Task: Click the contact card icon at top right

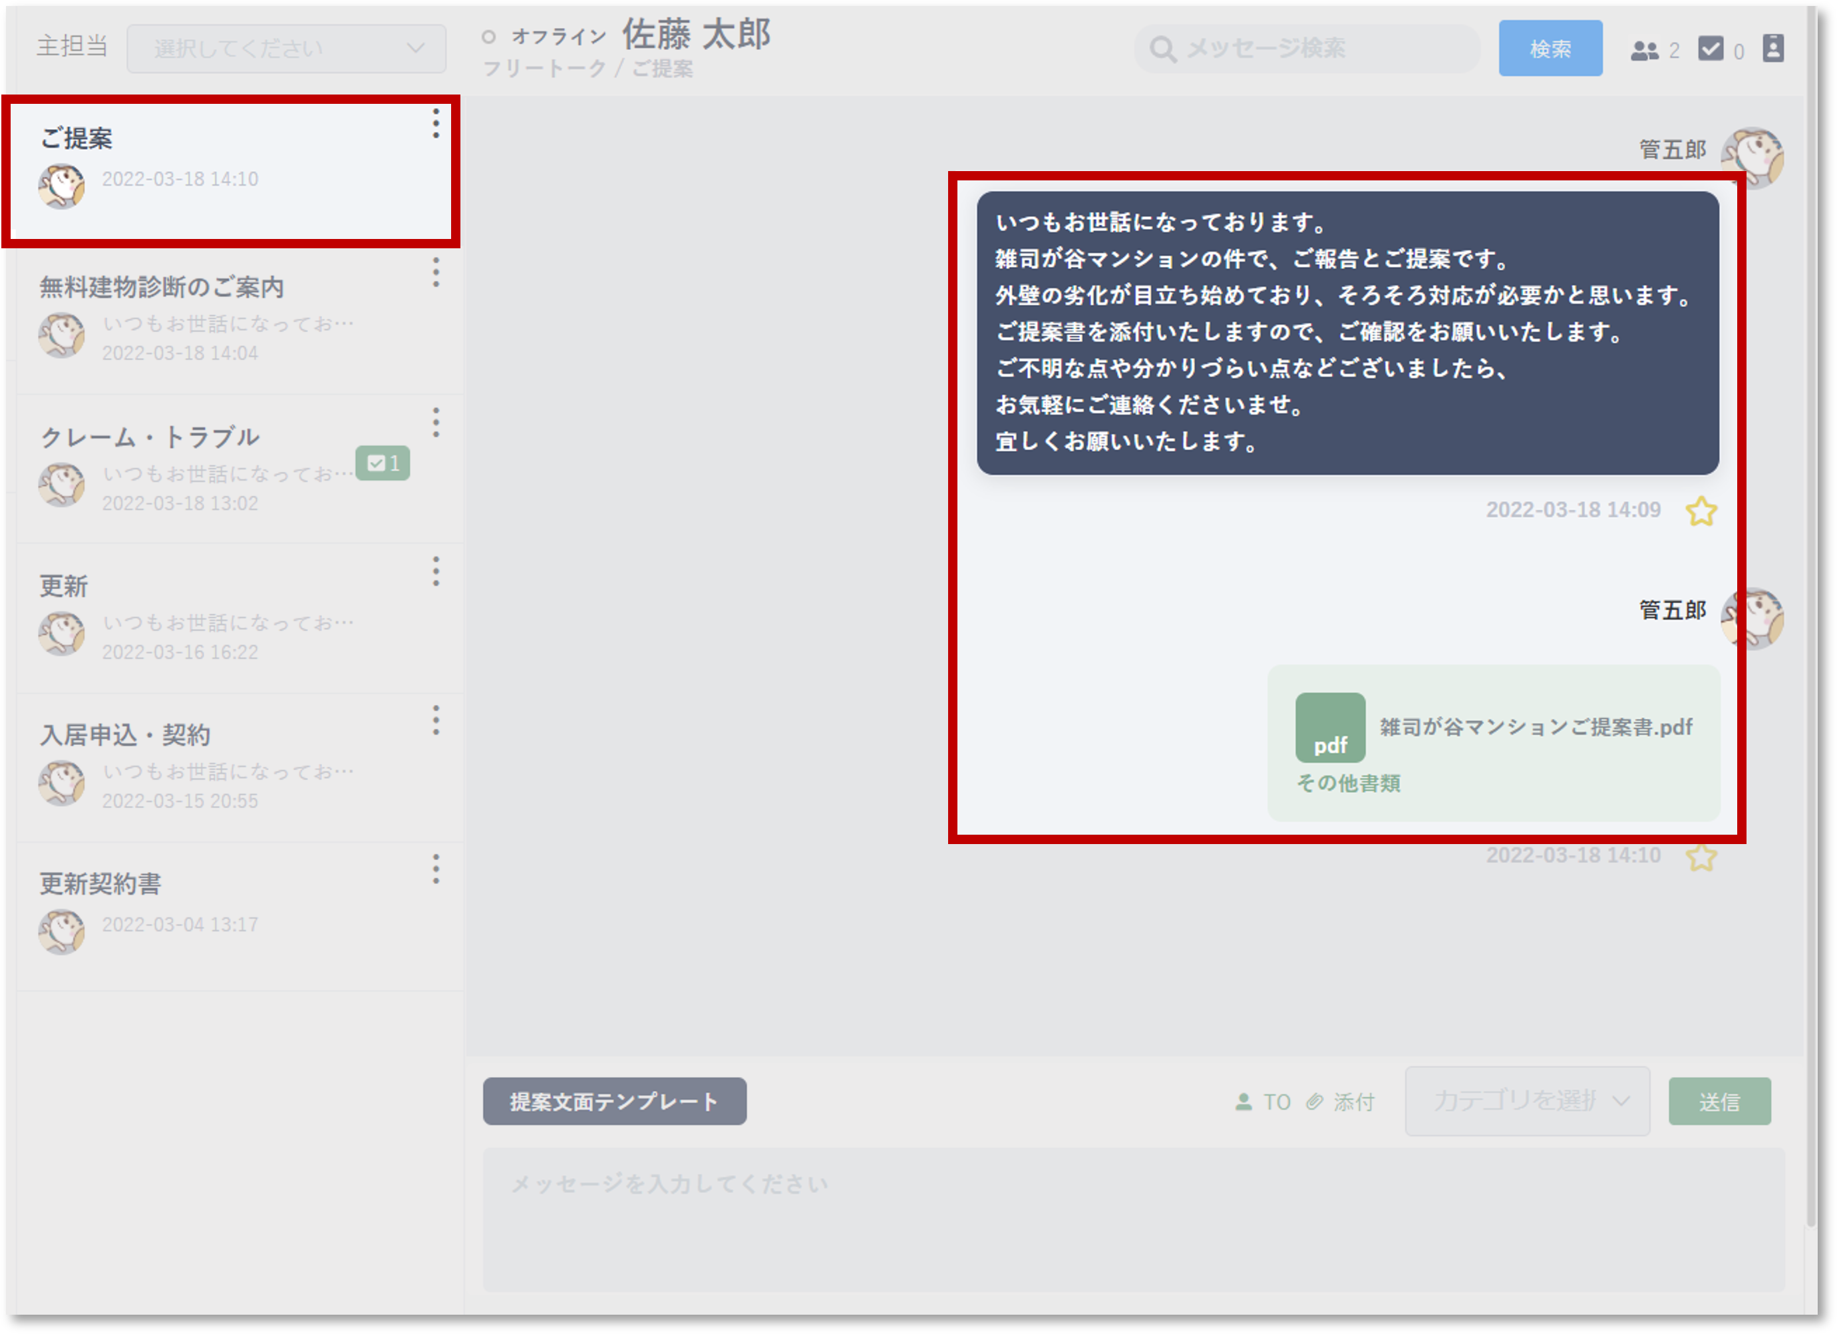Action: pos(1773,49)
